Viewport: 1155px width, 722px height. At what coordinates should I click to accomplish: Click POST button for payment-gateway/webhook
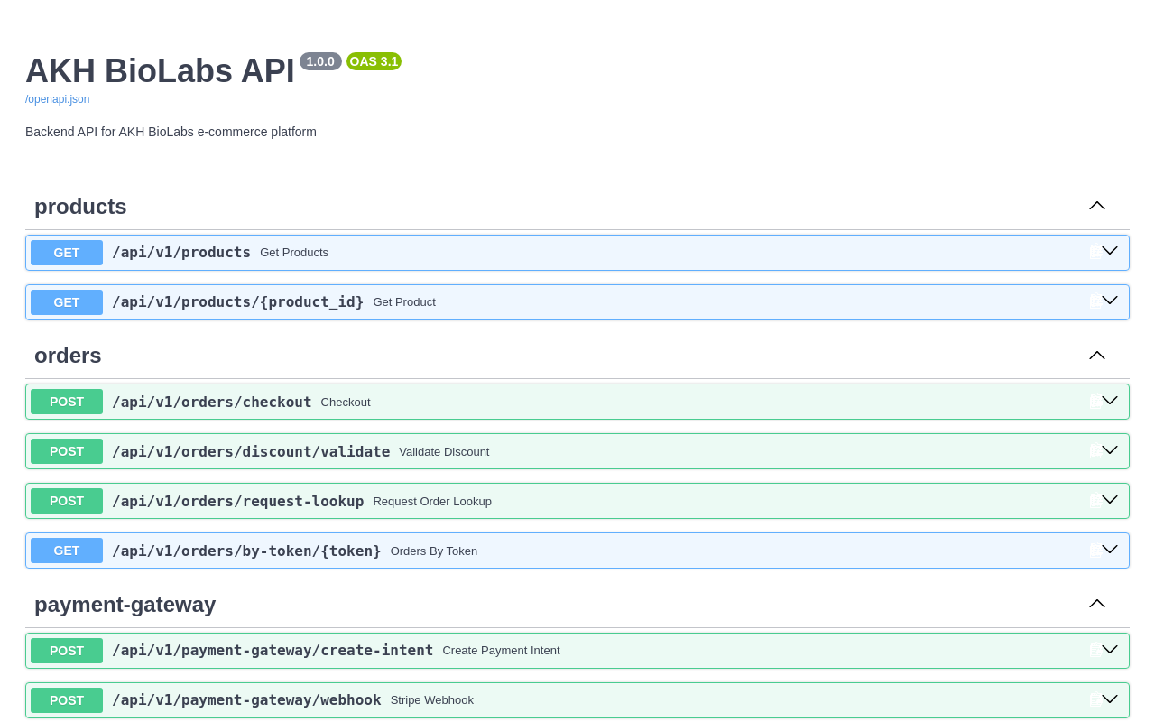[67, 700]
